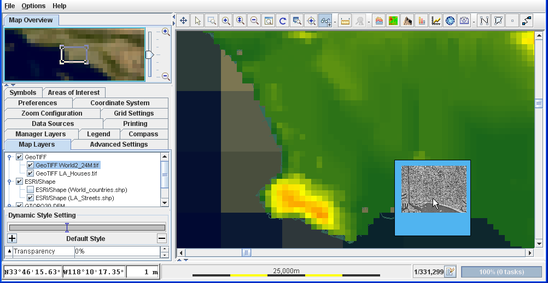548x283 pixels.
Task: Click the zoom in magnifier tool
Action: (x=226, y=21)
